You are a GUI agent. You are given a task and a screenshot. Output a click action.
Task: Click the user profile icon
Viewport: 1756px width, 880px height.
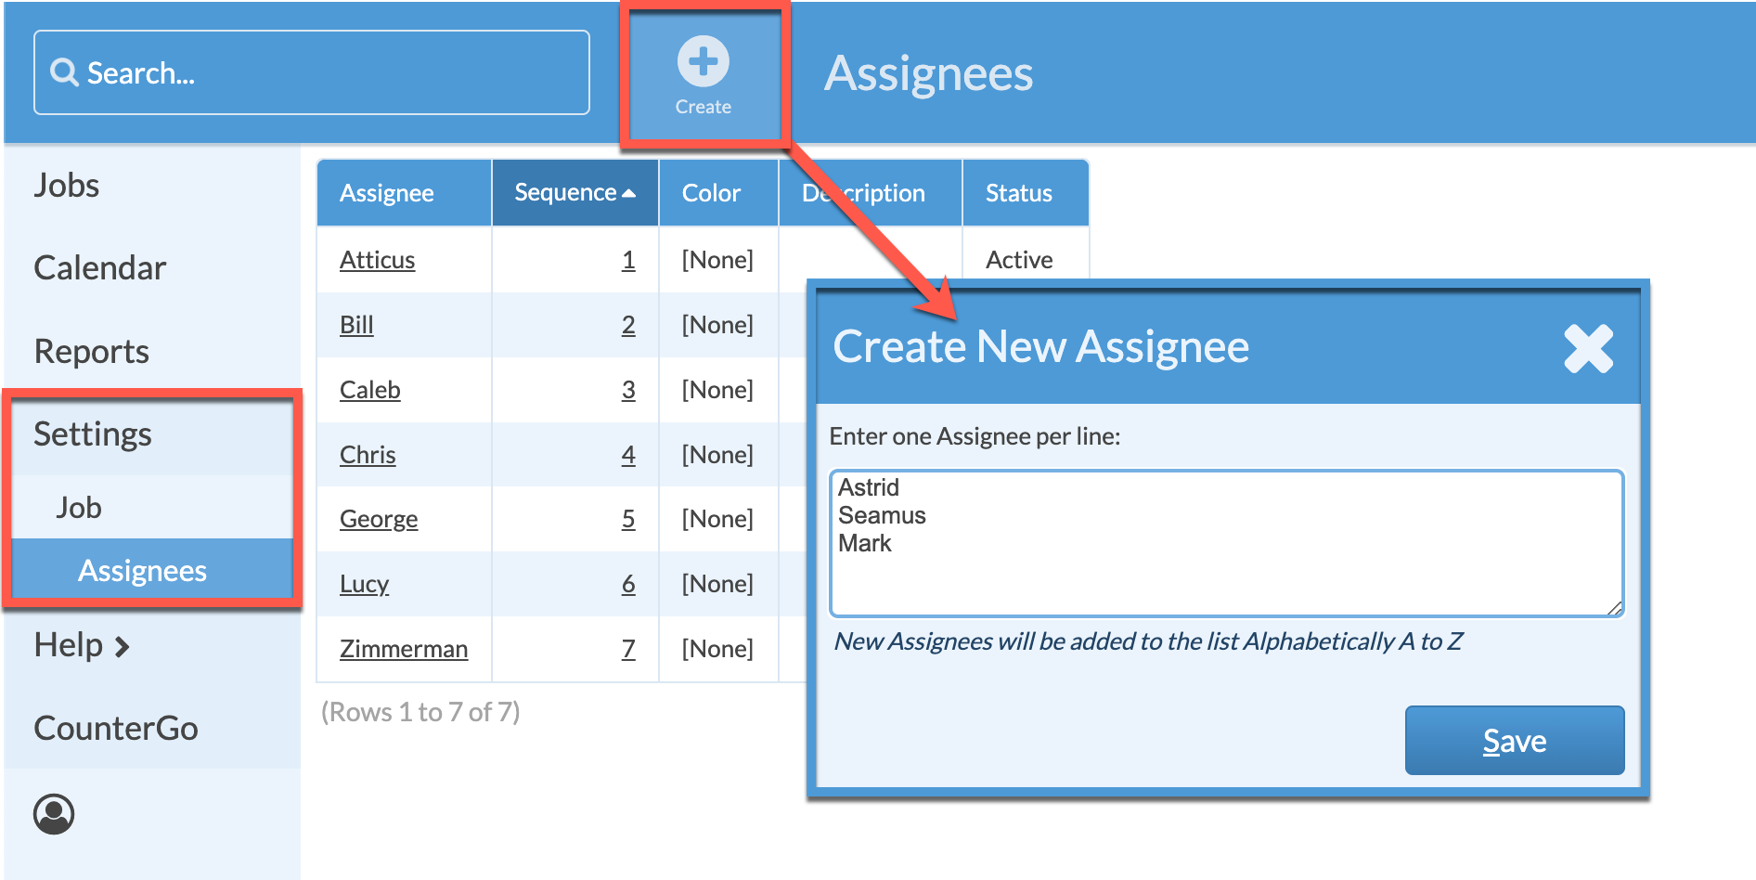[54, 814]
